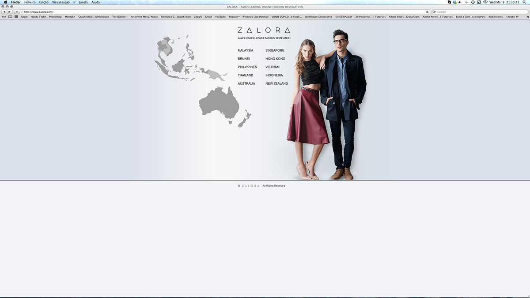Click the ZALORA logo
This screenshot has width=530, height=298.
point(264,30)
